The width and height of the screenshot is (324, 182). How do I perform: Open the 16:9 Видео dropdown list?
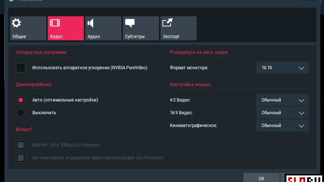pyautogui.click(x=282, y=113)
